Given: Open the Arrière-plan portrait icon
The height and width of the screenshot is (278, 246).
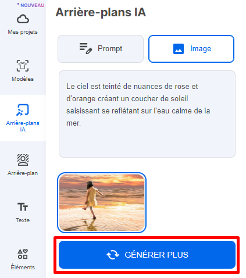Looking at the screenshot, I should pyautogui.click(x=23, y=160).
